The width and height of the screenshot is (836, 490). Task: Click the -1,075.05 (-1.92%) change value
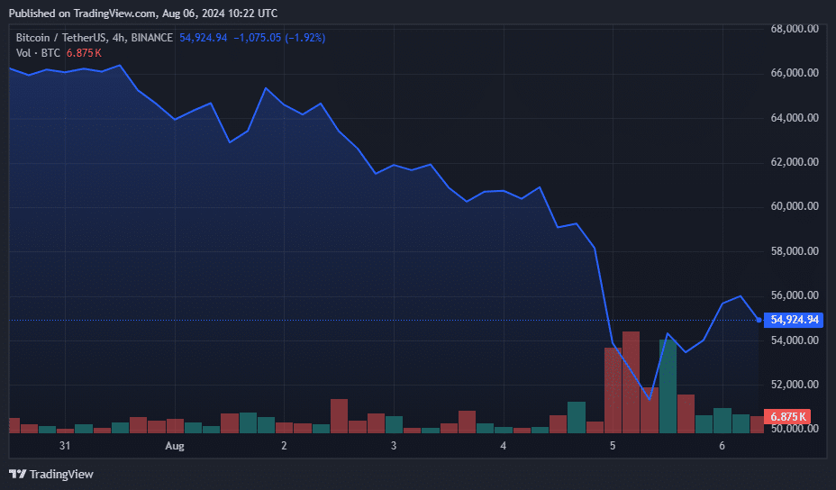click(279, 38)
